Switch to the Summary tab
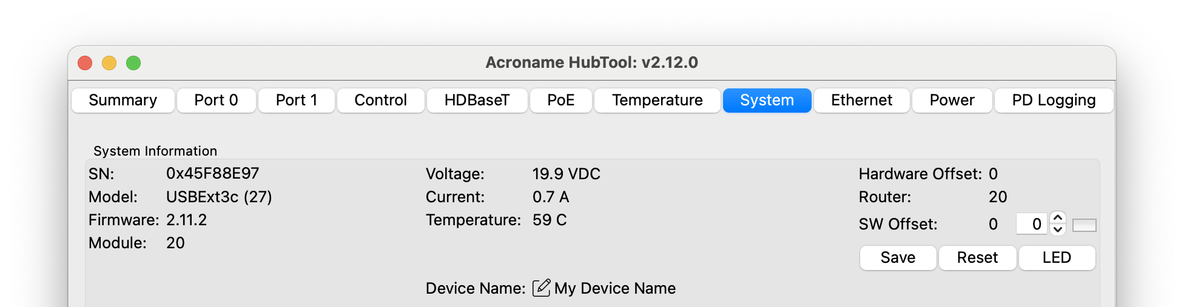1184x307 pixels. [123, 101]
